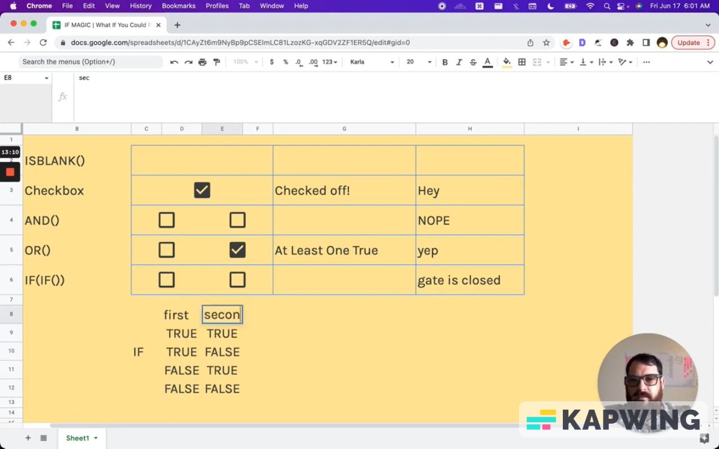The width and height of the screenshot is (719, 449).
Task: Uncheck the Checkbox row checkbox
Action: [202, 190]
